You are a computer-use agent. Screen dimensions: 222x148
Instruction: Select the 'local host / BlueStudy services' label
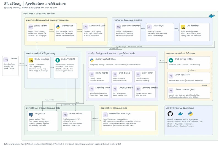39,14
